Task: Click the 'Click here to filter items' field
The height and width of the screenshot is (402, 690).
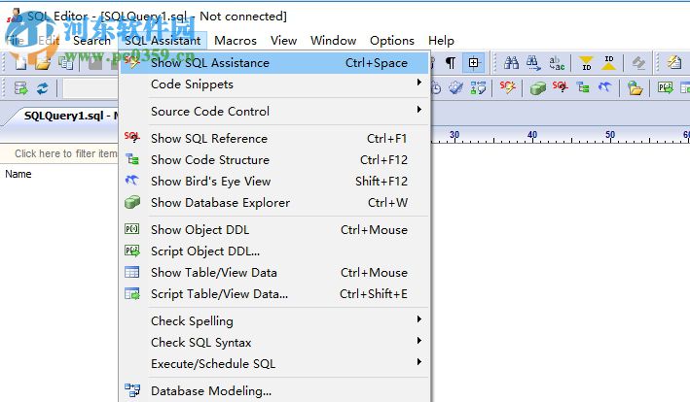Action: click(x=61, y=153)
